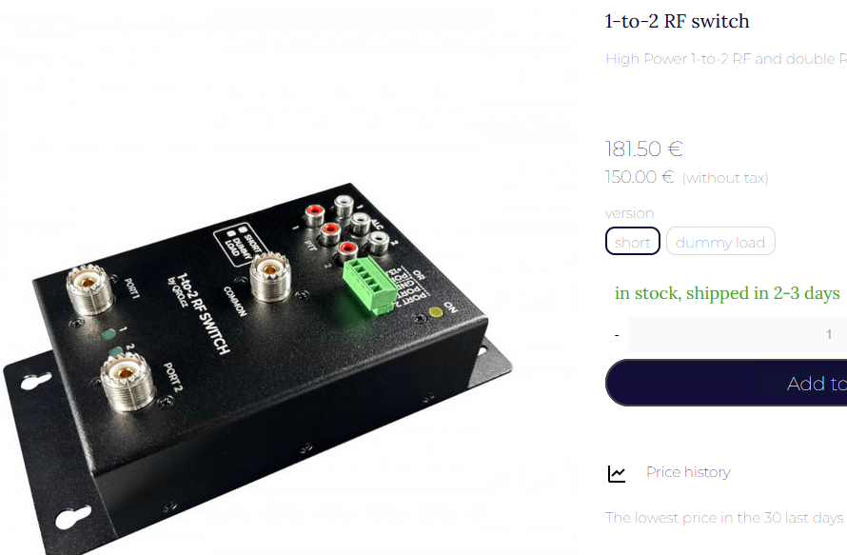Click the High Power product description text
This screenshot has height=555, width=847.
click(x=726, y=59)
